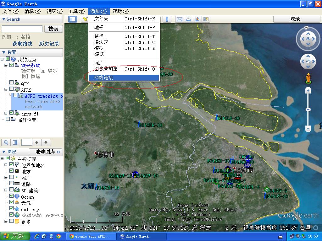Click in the search text field
The image size is (322, 241).
click(x=22, y=29)
